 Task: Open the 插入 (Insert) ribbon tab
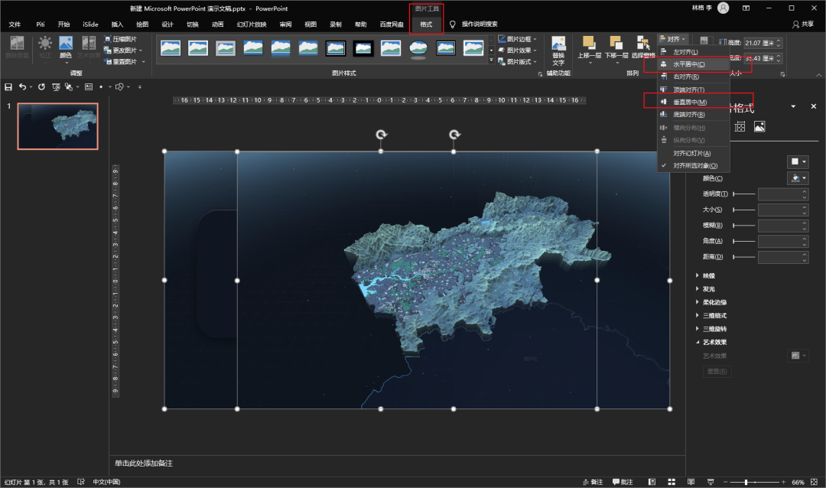(117, 24)
